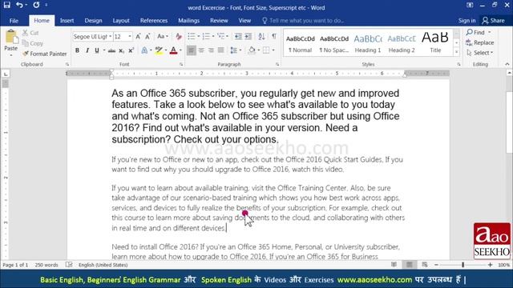
Task: Show paragraph marks and hidden symbols
Action: point(274,37)
